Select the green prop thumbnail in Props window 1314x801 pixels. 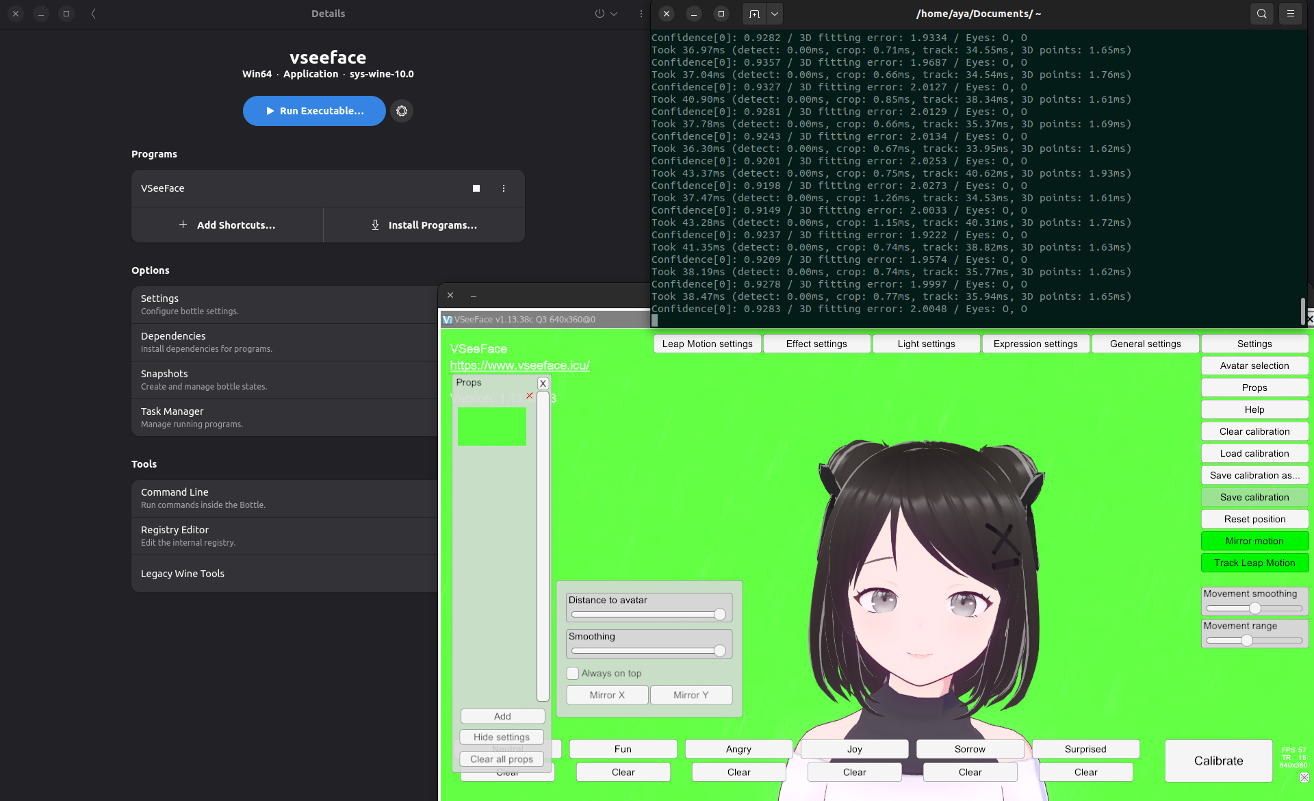click(491, 427)
